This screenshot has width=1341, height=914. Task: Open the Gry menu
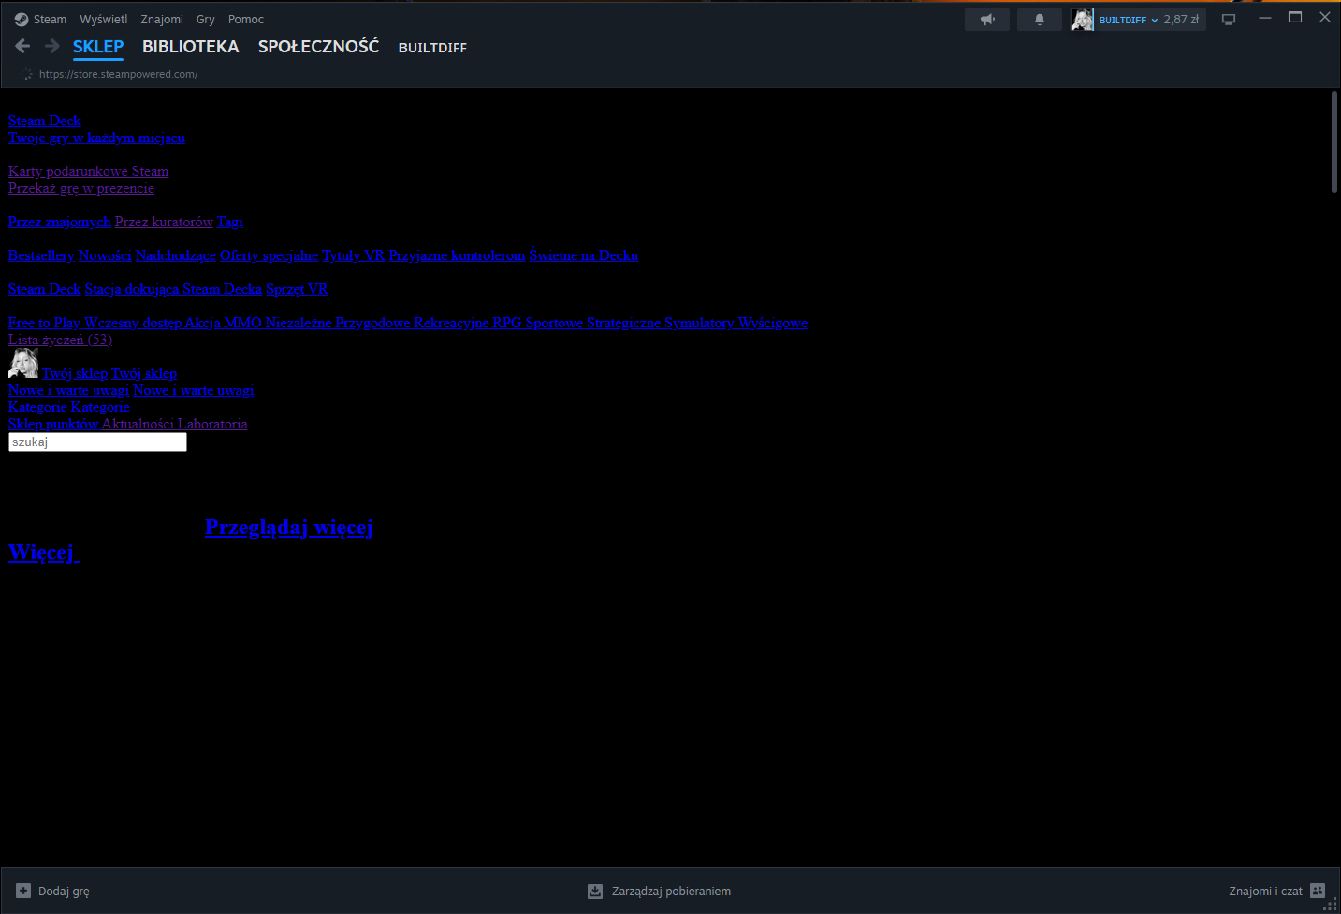tap(206, 20)
